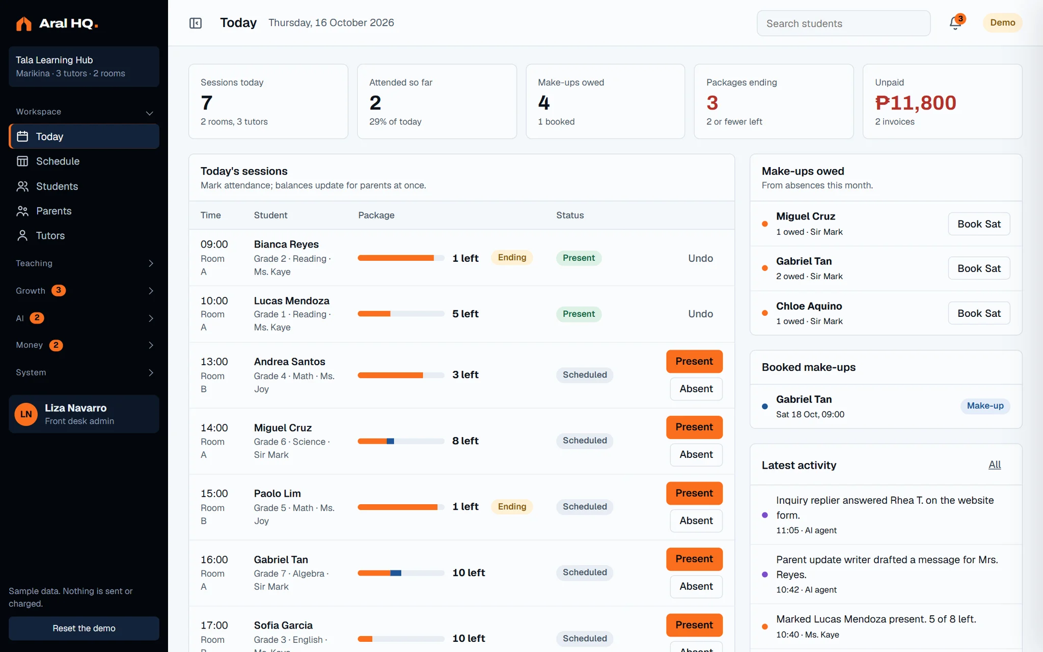
Task: Undo Bianca Reyes attendance
Action: 700,258
